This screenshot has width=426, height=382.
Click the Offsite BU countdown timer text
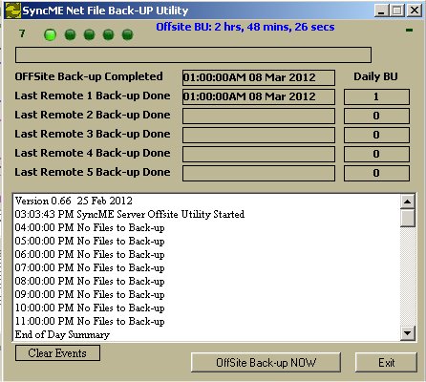(245, 27)
